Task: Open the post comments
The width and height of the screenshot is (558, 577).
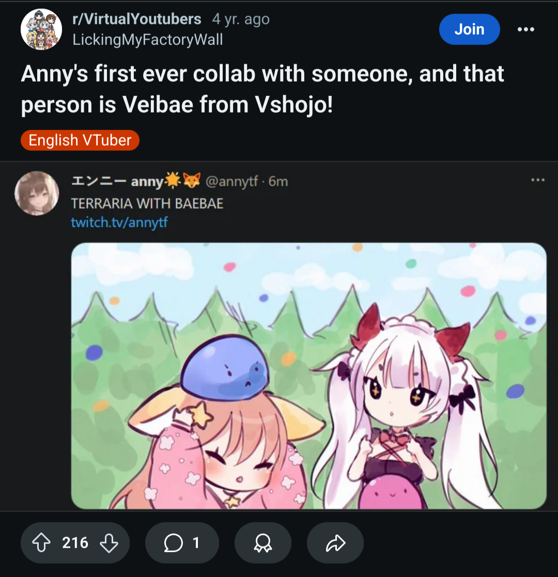Action: (182, 542)
